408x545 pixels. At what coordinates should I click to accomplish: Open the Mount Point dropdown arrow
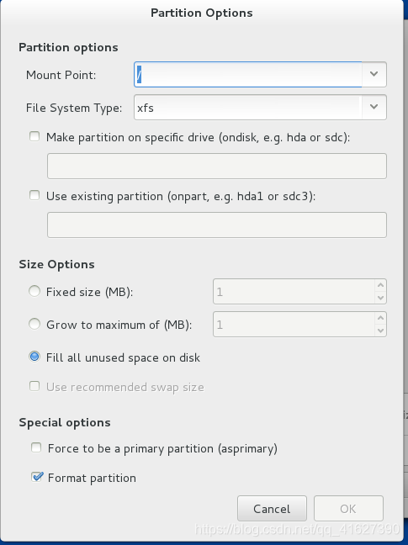click(374, 74)
